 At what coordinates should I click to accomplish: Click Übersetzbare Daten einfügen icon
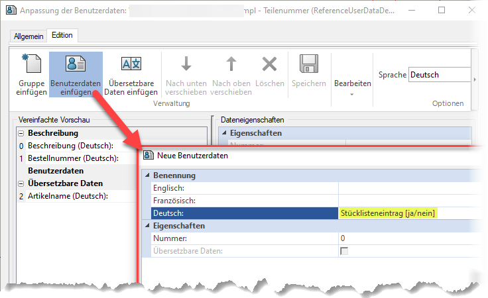tap(133, 65)
